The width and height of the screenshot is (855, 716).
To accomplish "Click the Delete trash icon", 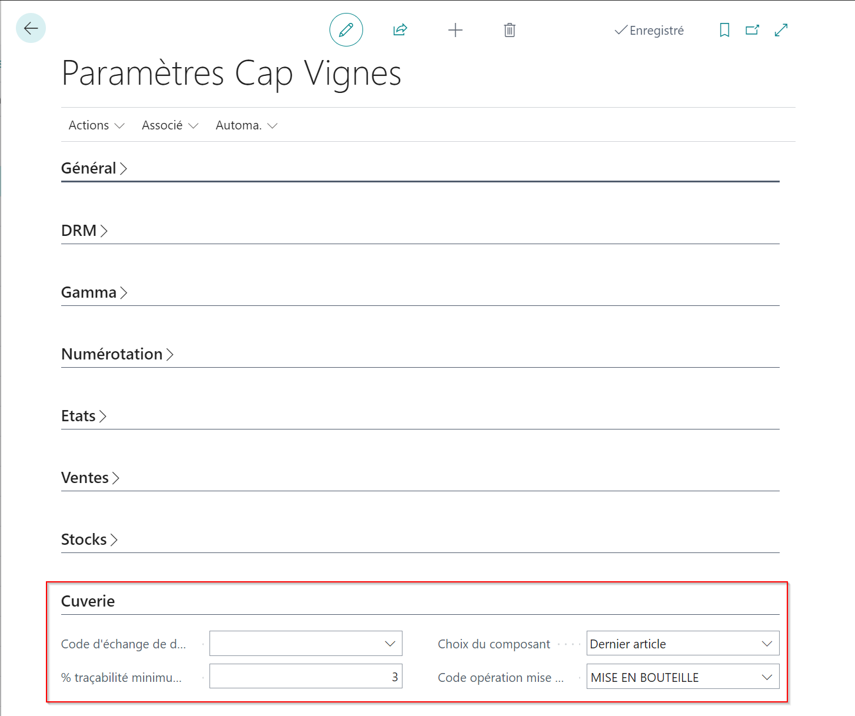I will click(509, 29).
